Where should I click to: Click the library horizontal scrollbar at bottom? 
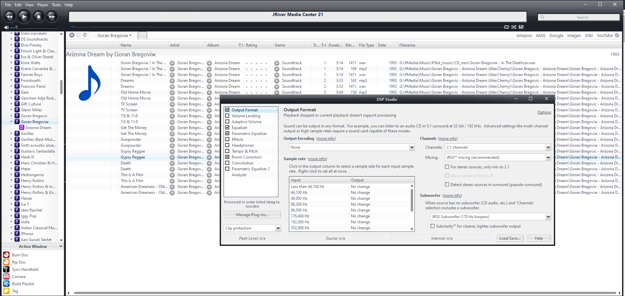[x=345, y=293]
